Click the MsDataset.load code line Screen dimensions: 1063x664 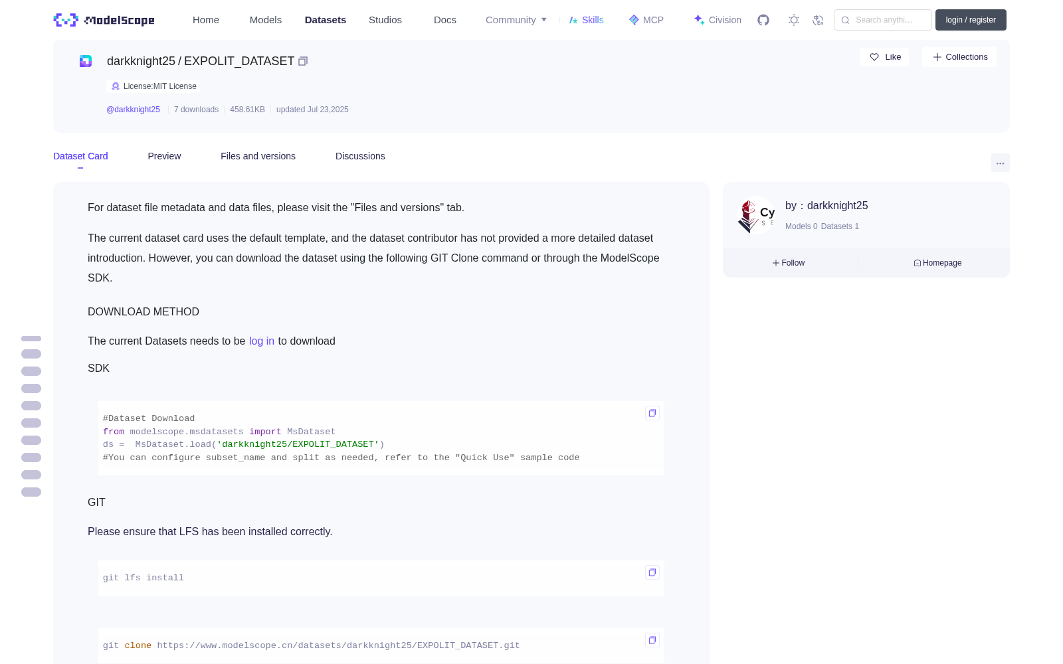[x=244, y=444]
